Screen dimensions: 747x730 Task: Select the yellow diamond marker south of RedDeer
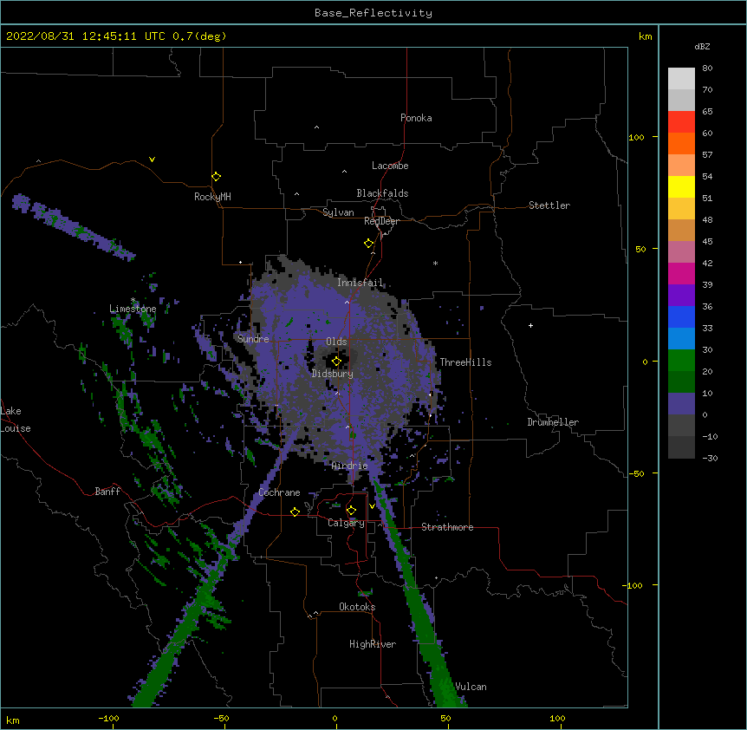369,244
